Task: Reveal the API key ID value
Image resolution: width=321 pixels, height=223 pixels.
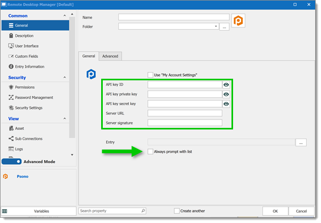Action: pyautogui.click(x=226, y=85)
